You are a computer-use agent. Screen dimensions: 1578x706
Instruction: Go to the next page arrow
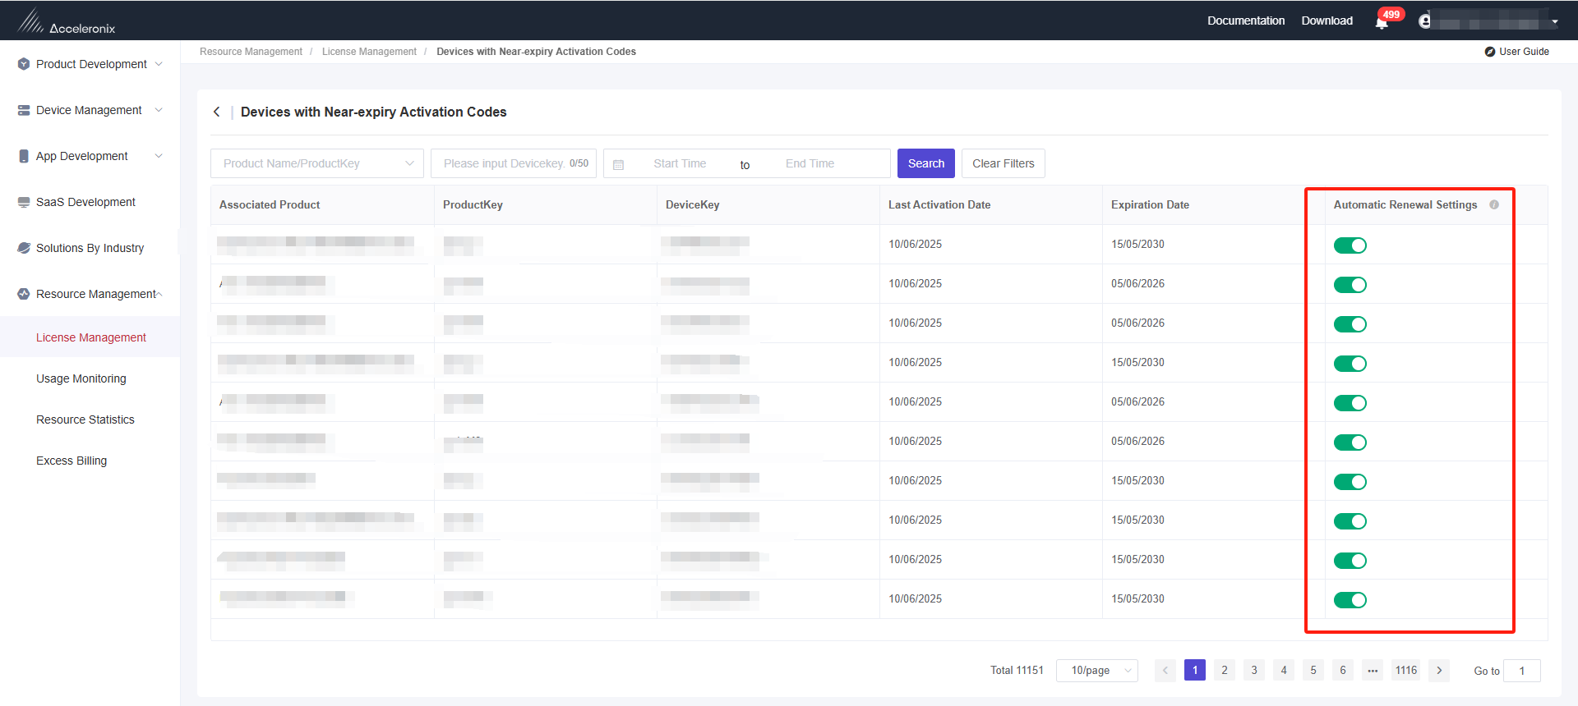point(1439,671)
